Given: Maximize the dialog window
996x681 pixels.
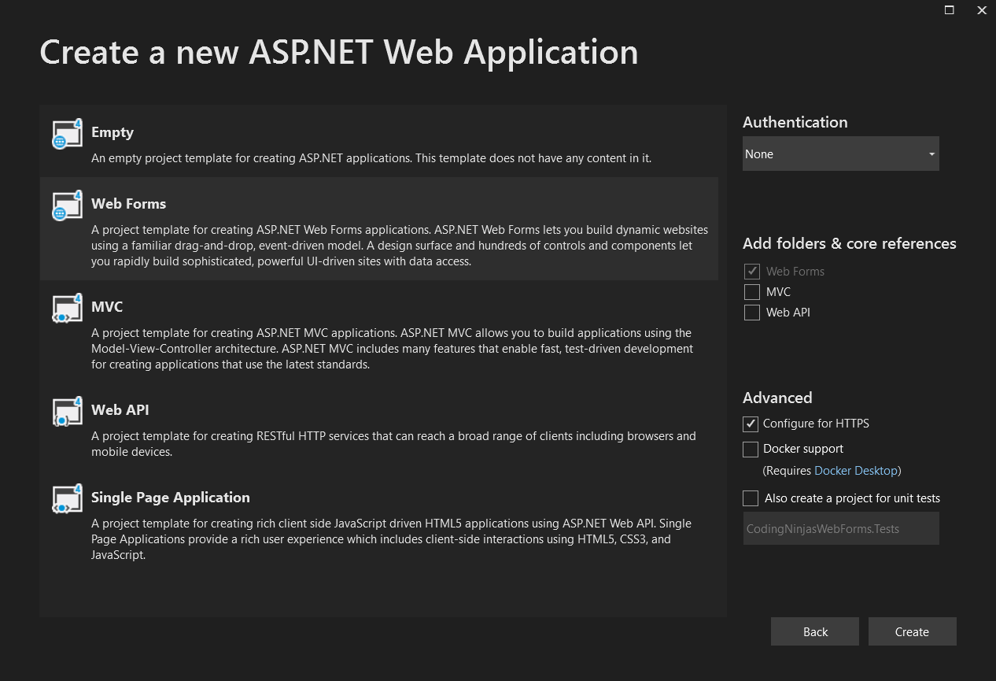Looking at the screenshot, I should (950, 10).
